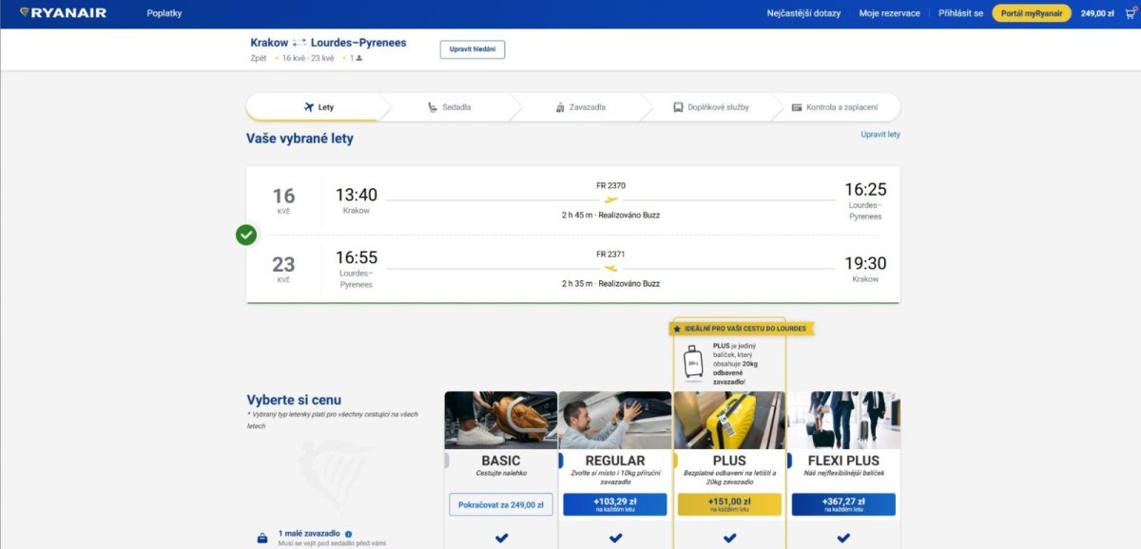Click the Ryanair logo

pos(63,13)
